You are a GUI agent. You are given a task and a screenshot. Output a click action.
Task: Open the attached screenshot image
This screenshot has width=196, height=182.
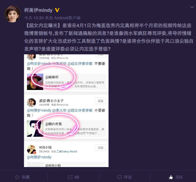click(66, 111)
